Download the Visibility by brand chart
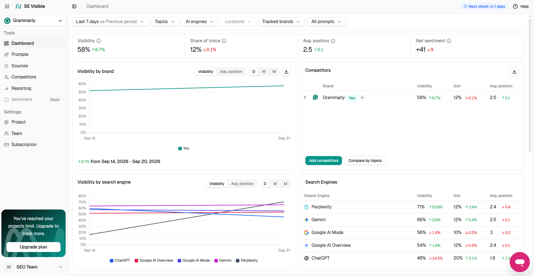Image resolution: width=534 pixels, height=276 pixels. click(x=286, y=72)
